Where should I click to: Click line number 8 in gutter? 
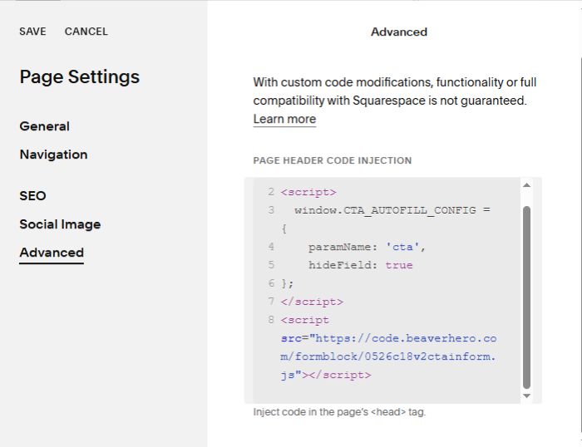(x=271, y=320)
